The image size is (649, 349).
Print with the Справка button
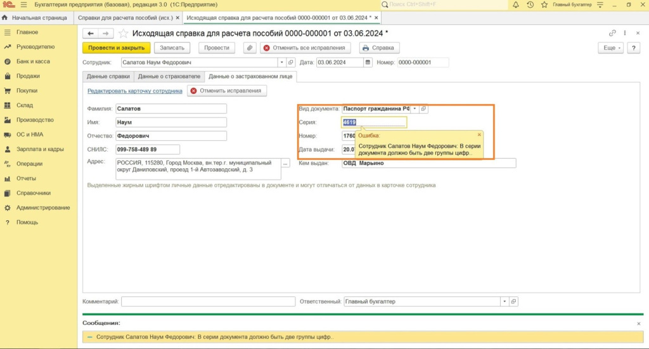pos(379,48)
